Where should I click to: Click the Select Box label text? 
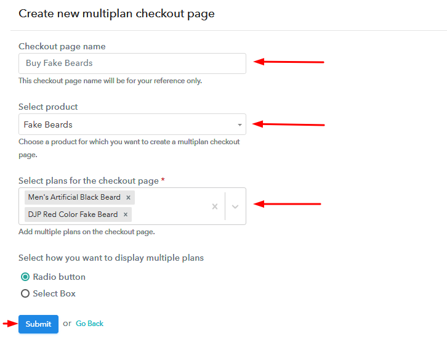pyautogui.click(x=54, y=293)
